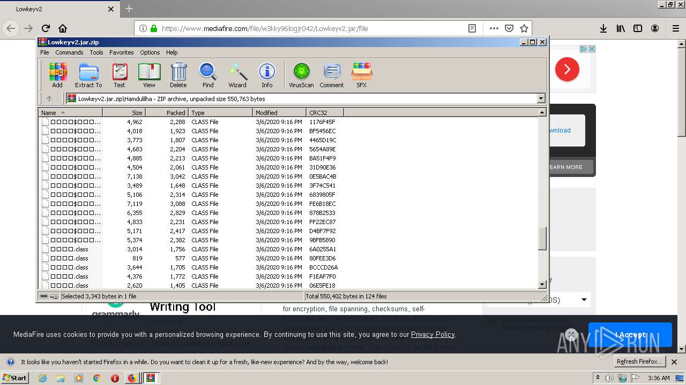This screenshot has height=385, width=686.
Task: Open the WinRAR File menu
Action: [44, 52]
